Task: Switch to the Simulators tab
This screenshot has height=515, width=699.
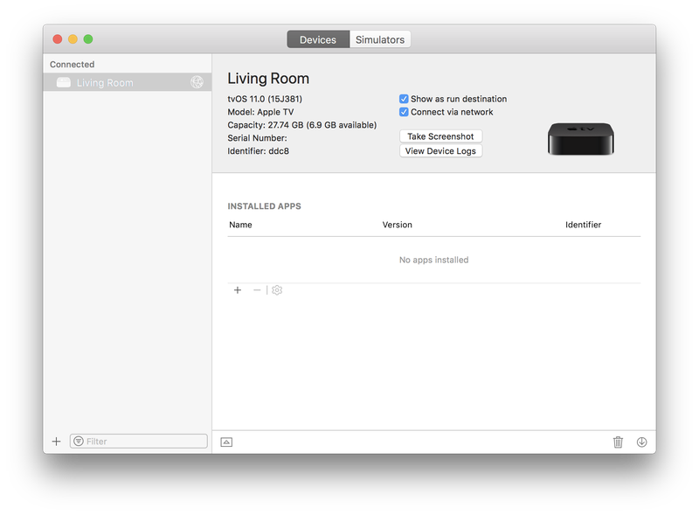Action: pyautogui.click(x=380, y=39)
